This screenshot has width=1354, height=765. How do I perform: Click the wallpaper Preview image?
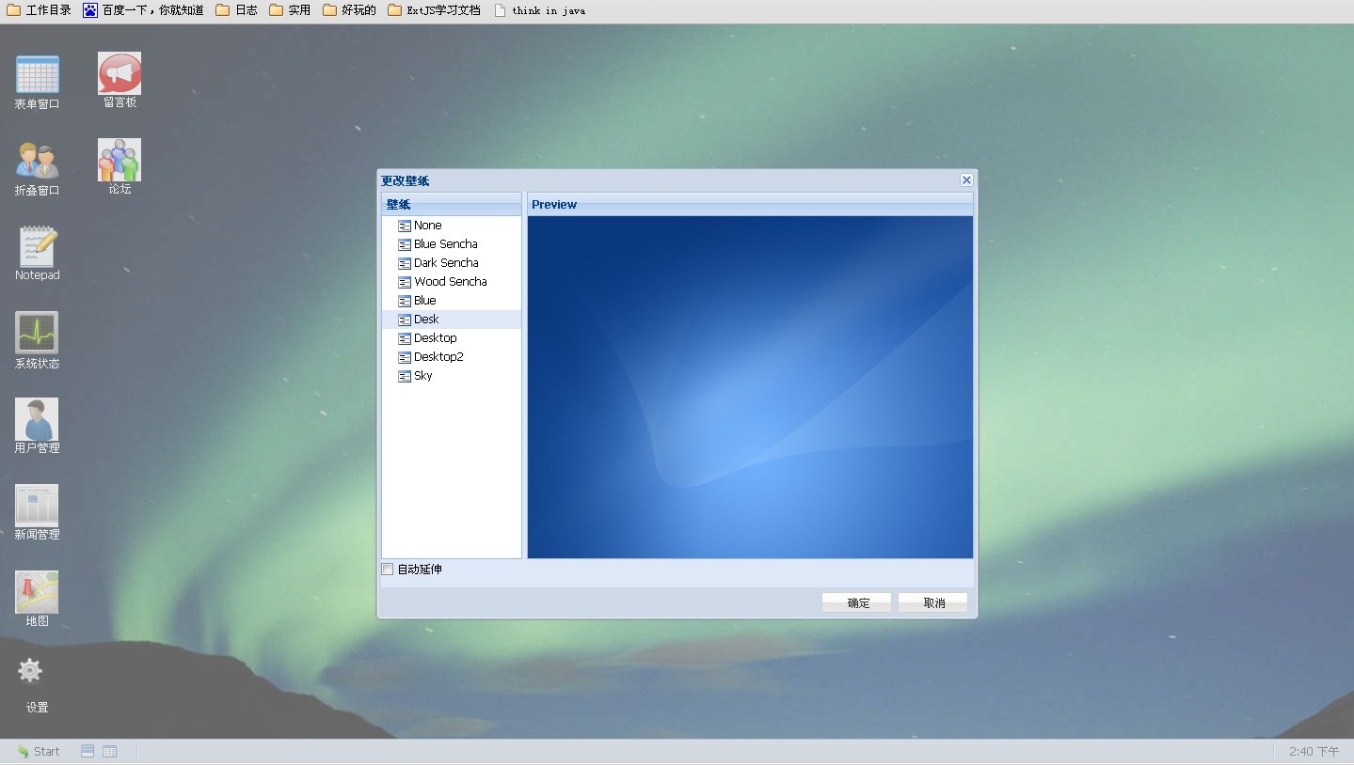[x=750, y=387]
